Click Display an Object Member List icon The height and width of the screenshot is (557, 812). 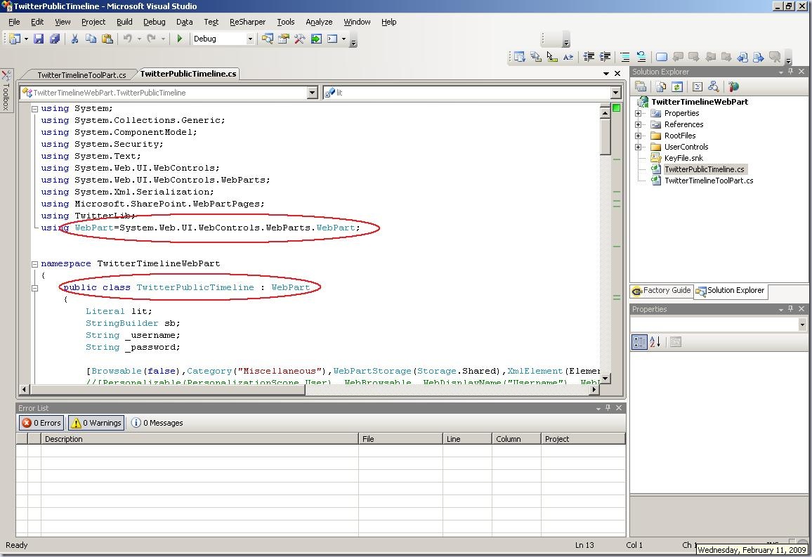pos(519,57)
